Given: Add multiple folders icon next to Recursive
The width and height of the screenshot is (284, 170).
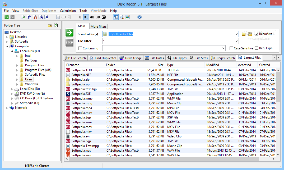Looking at the screenshot, I should [250, 34].
